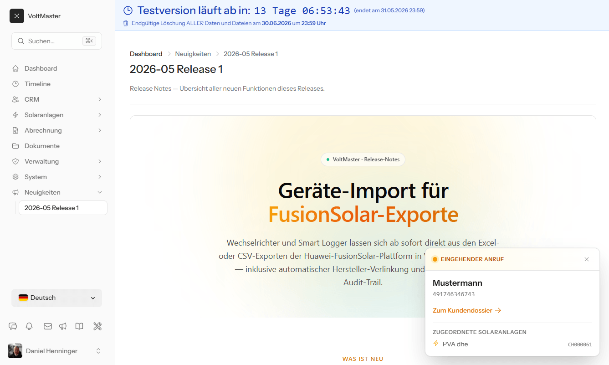
Task: Expand the CRM submenu chevron
Action: 100,99
